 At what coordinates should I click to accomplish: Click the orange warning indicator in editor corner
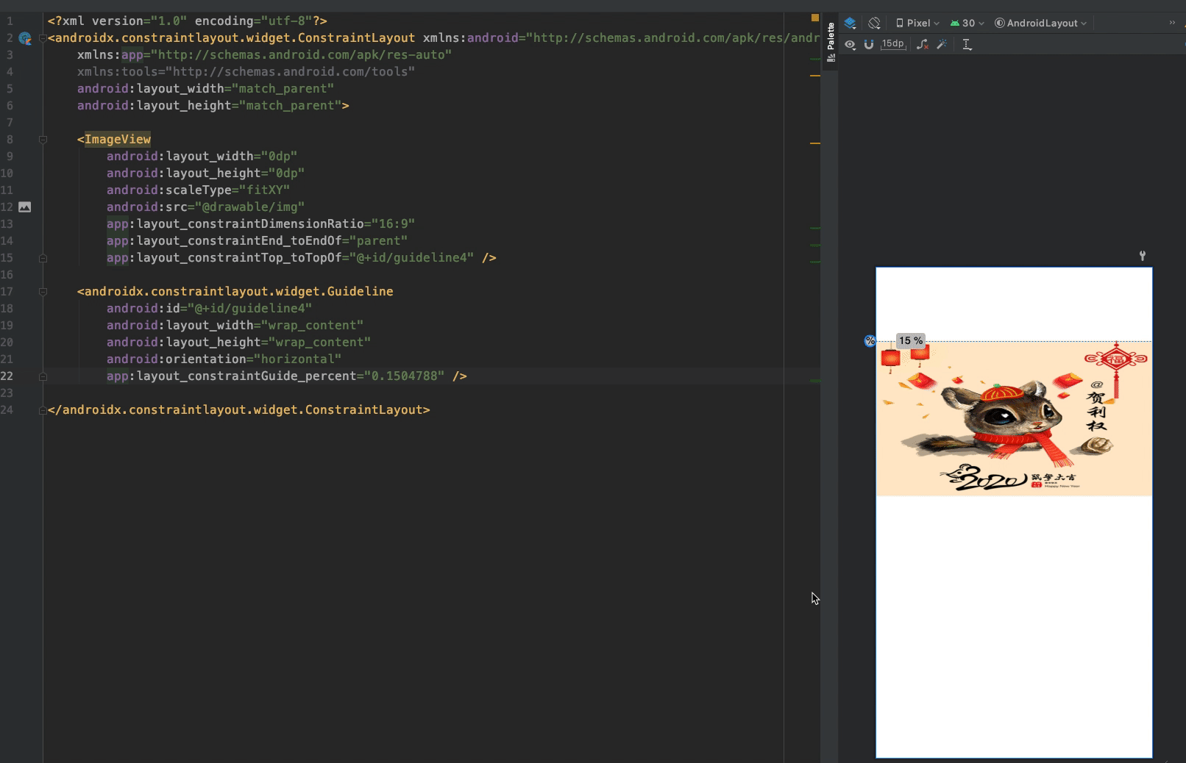(x=815, y=17)
